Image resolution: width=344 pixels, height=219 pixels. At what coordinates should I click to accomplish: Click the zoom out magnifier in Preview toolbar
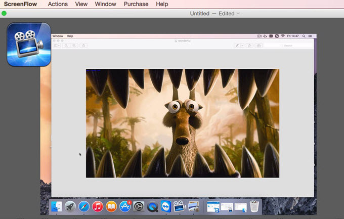pyautogui.click(x=66, y=46)
